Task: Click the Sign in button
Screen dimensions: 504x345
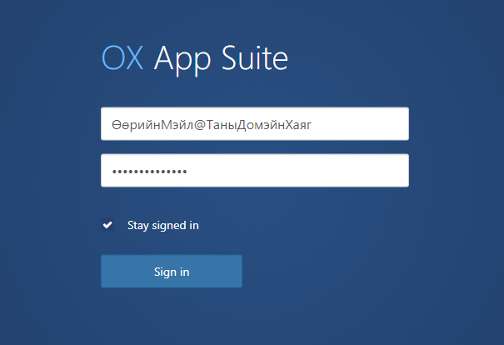Action: (x=172, y=272)
